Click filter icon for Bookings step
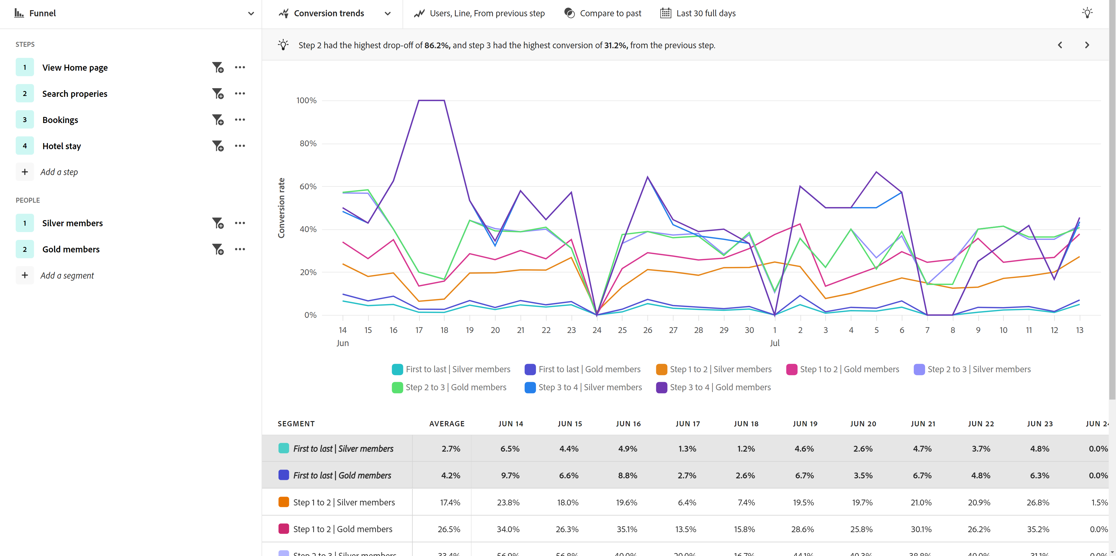 click(x=217, y=120)
